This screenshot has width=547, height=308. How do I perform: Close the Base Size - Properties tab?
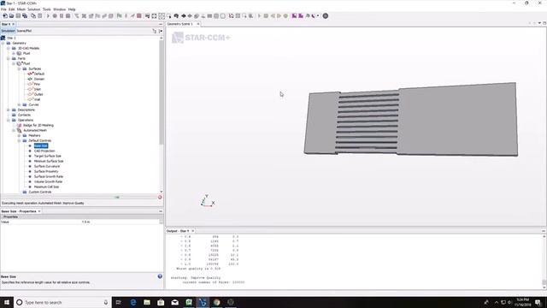[39, 211]
